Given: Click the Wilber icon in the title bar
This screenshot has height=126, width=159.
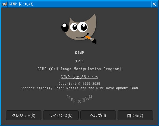Looking at the screenshot, I should 4,4.
